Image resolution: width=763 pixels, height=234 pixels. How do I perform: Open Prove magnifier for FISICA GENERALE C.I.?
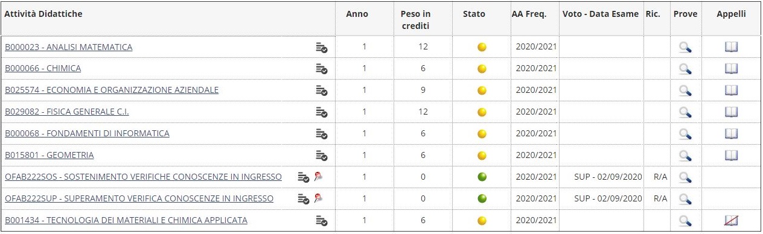click(x=685, y=112)
